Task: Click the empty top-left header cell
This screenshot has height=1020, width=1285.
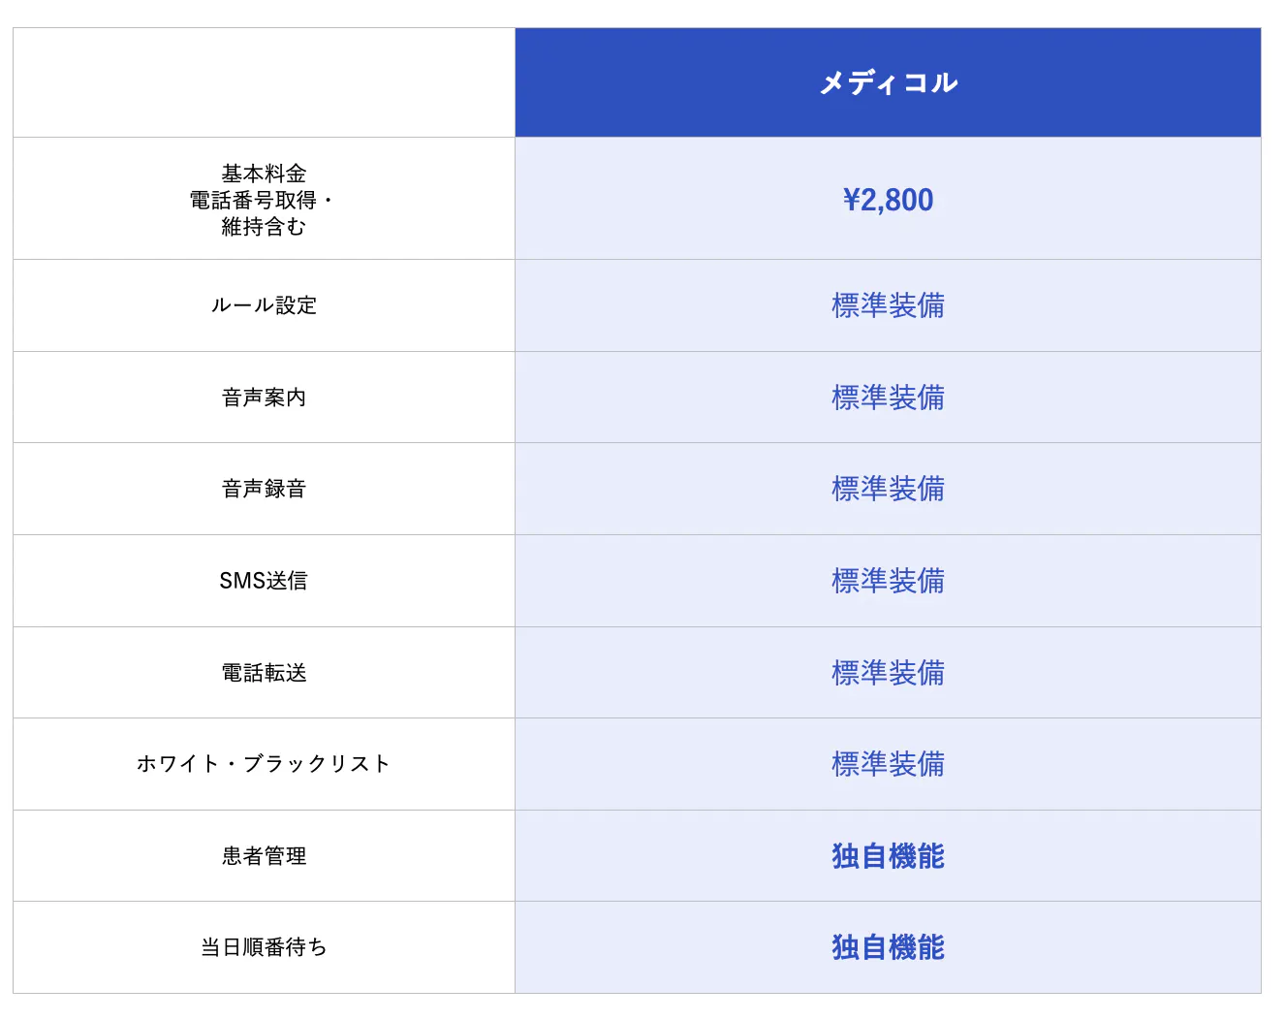Action: [264, 82]
